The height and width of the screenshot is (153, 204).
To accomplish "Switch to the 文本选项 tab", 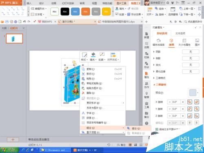I will click(x=180, y=33).
